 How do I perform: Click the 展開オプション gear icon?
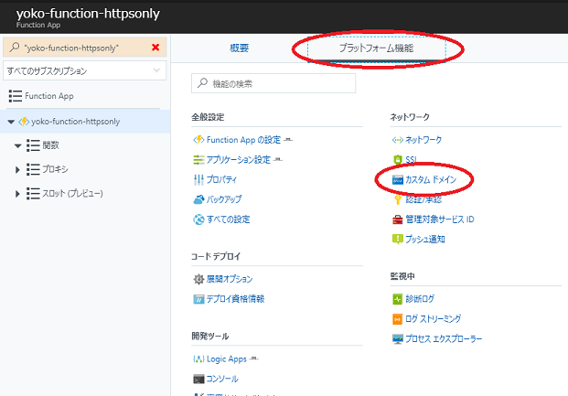point(198,279)
